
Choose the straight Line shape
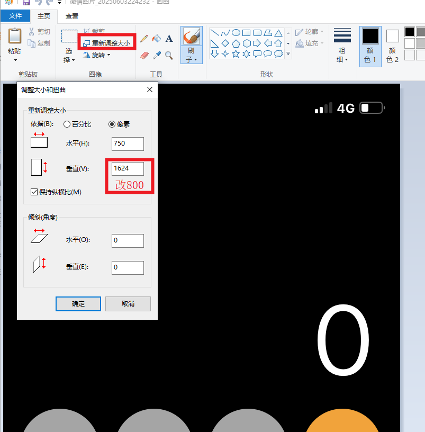click(214, 33)
